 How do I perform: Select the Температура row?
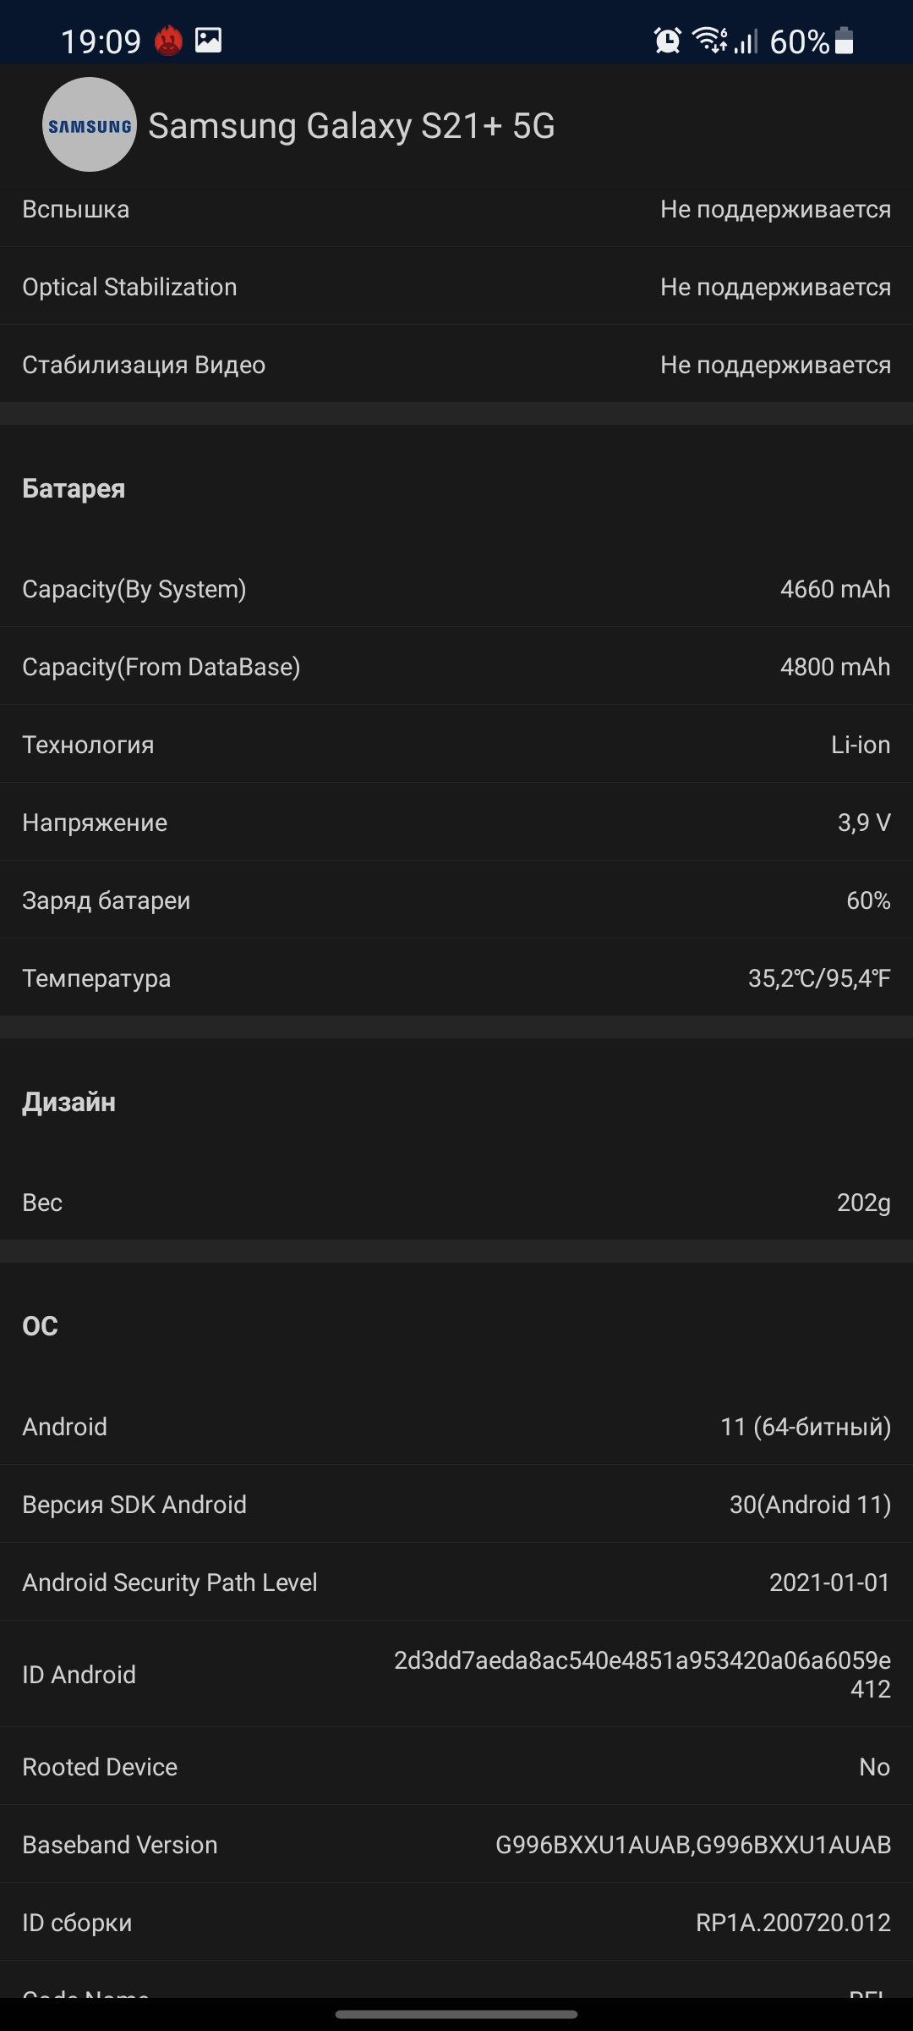456,978
